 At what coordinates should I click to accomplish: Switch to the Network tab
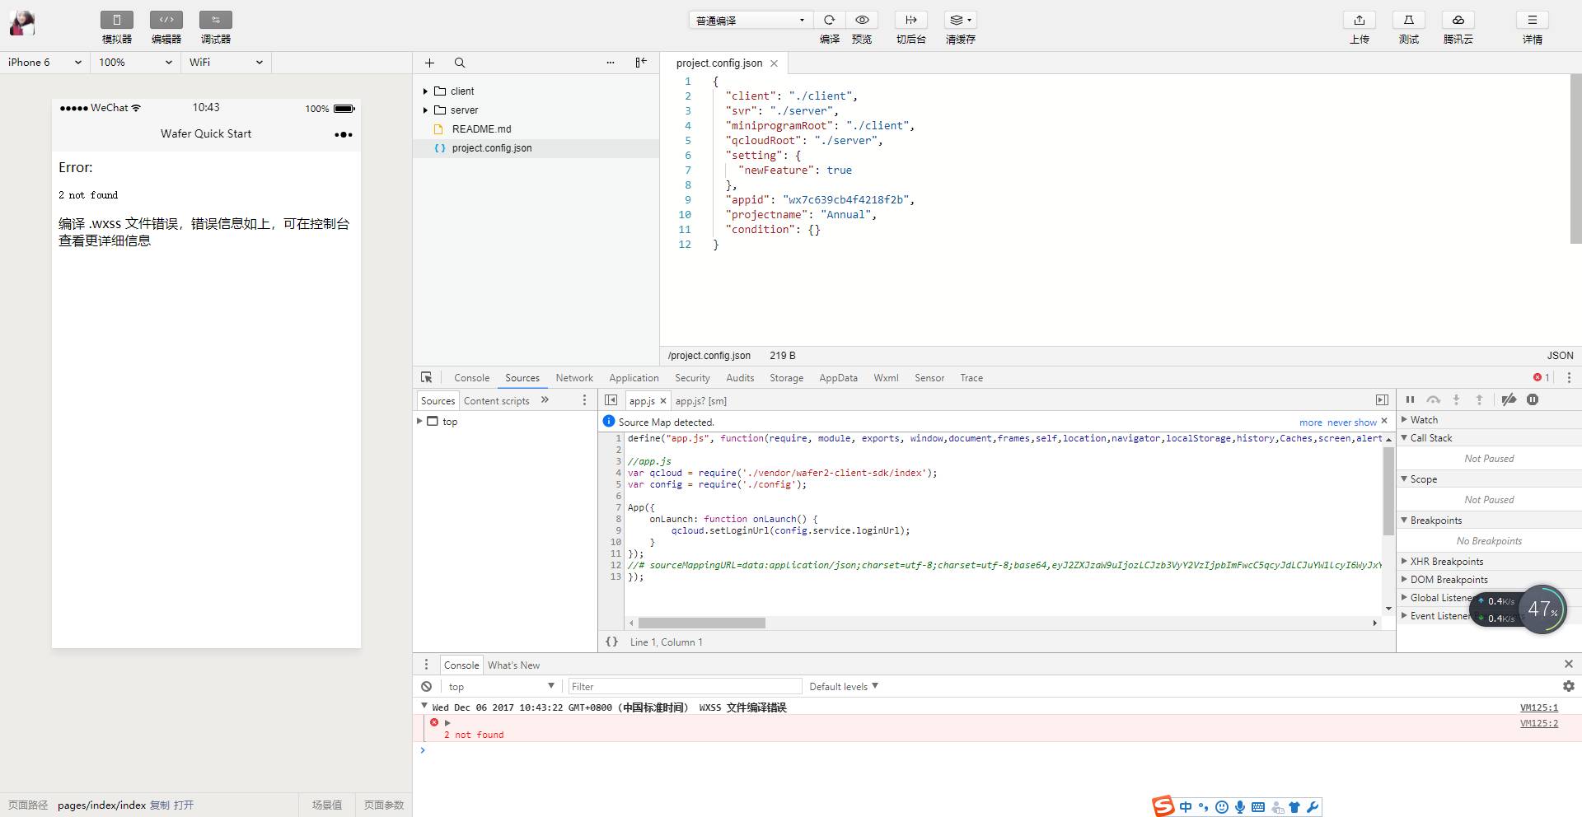(x=573, y=378)
